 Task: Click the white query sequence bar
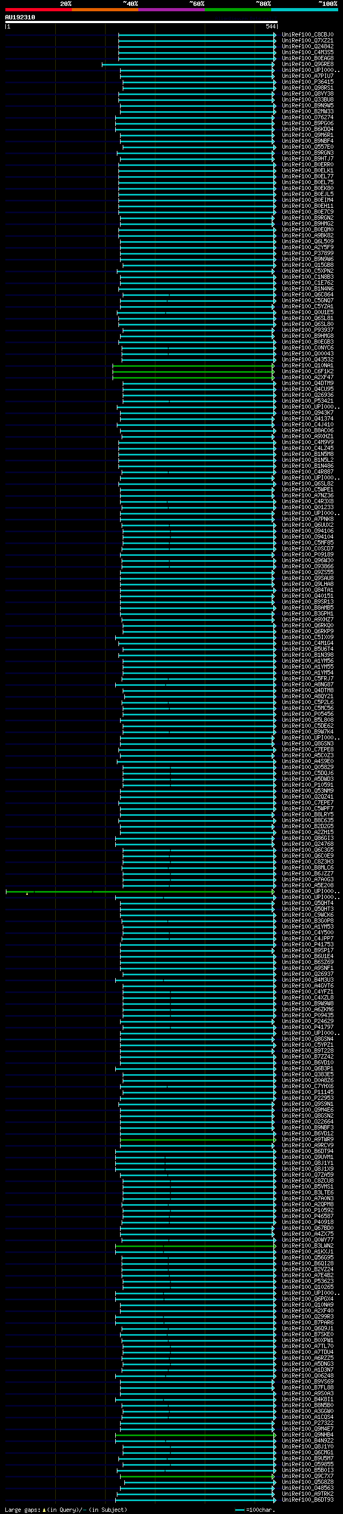click(141, 21)
